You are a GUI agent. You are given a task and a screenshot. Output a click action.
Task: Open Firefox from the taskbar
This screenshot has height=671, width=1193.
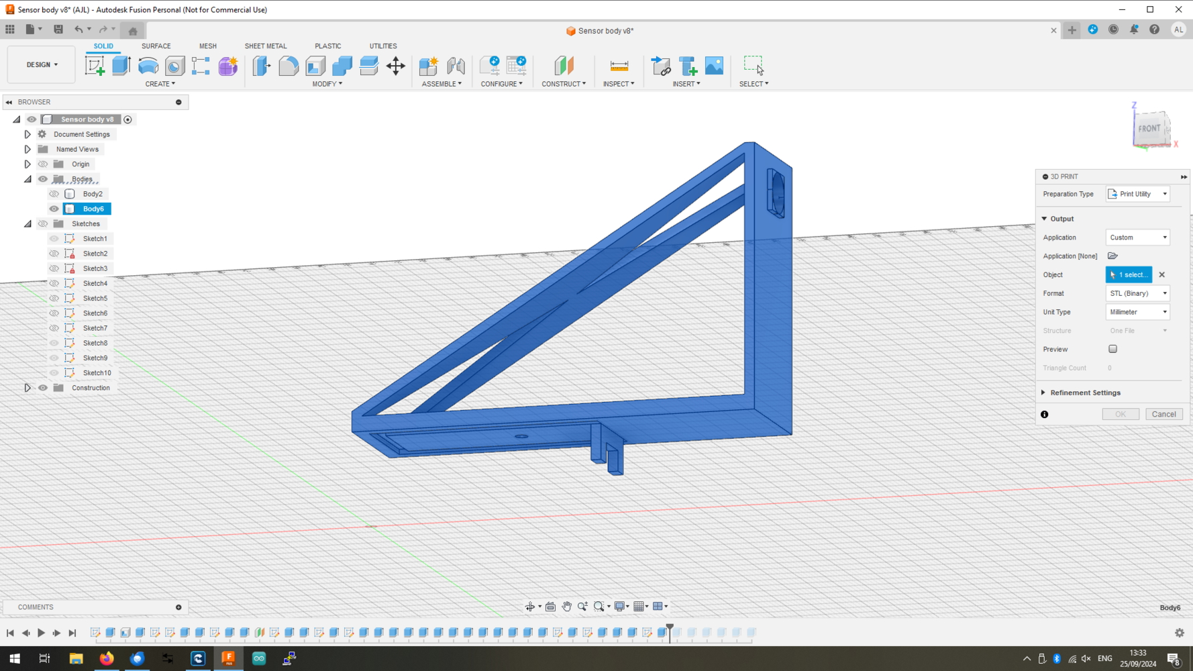pos(107,658)
